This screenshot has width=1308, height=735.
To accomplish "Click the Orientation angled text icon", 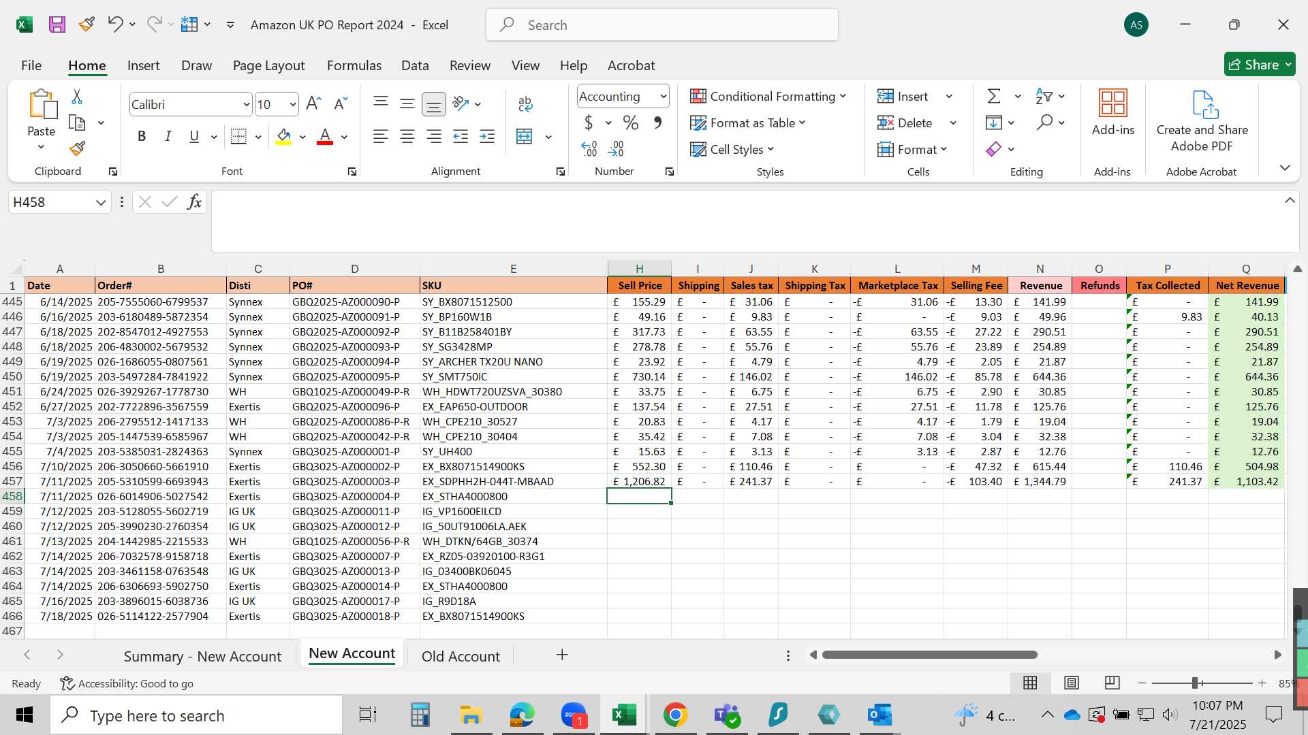I will coord(461,103).
